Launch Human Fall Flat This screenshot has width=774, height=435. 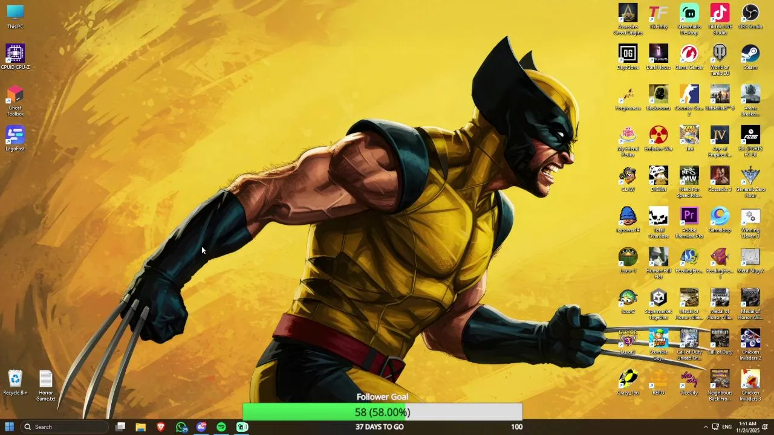659,263
